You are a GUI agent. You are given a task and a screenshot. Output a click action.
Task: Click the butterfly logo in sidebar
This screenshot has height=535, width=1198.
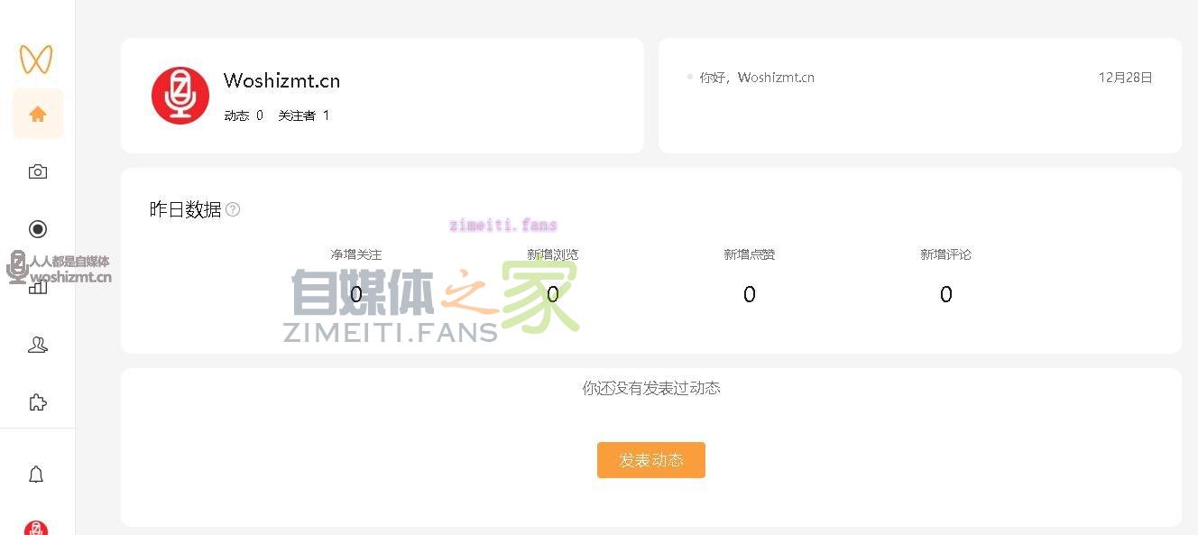coord(36,60)
